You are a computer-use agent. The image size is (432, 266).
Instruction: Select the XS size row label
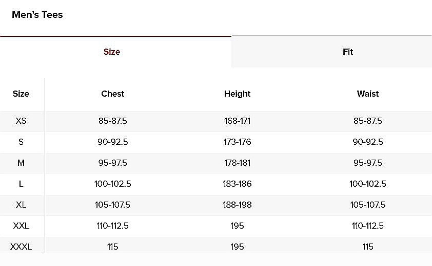coord(21,121)
